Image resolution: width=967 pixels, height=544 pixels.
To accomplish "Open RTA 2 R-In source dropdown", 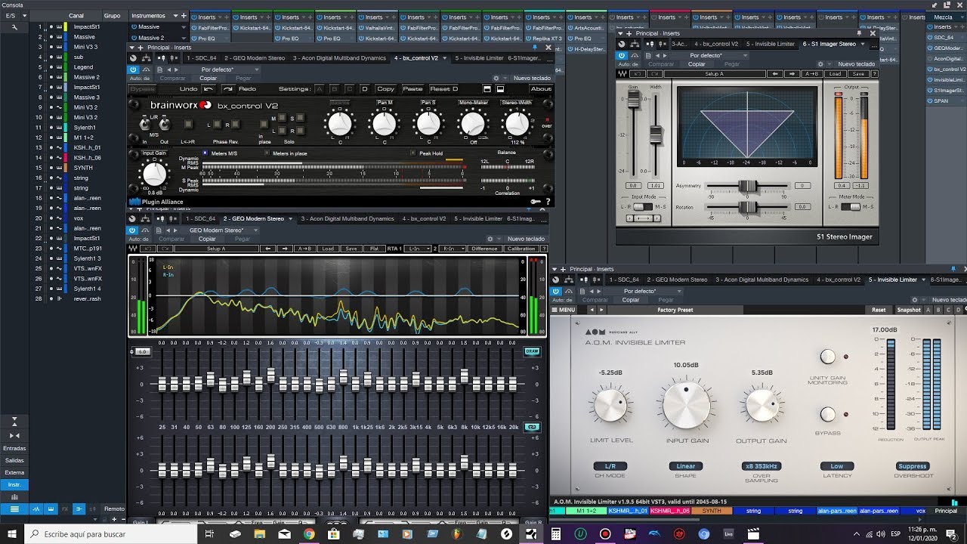I will [453, 249].
